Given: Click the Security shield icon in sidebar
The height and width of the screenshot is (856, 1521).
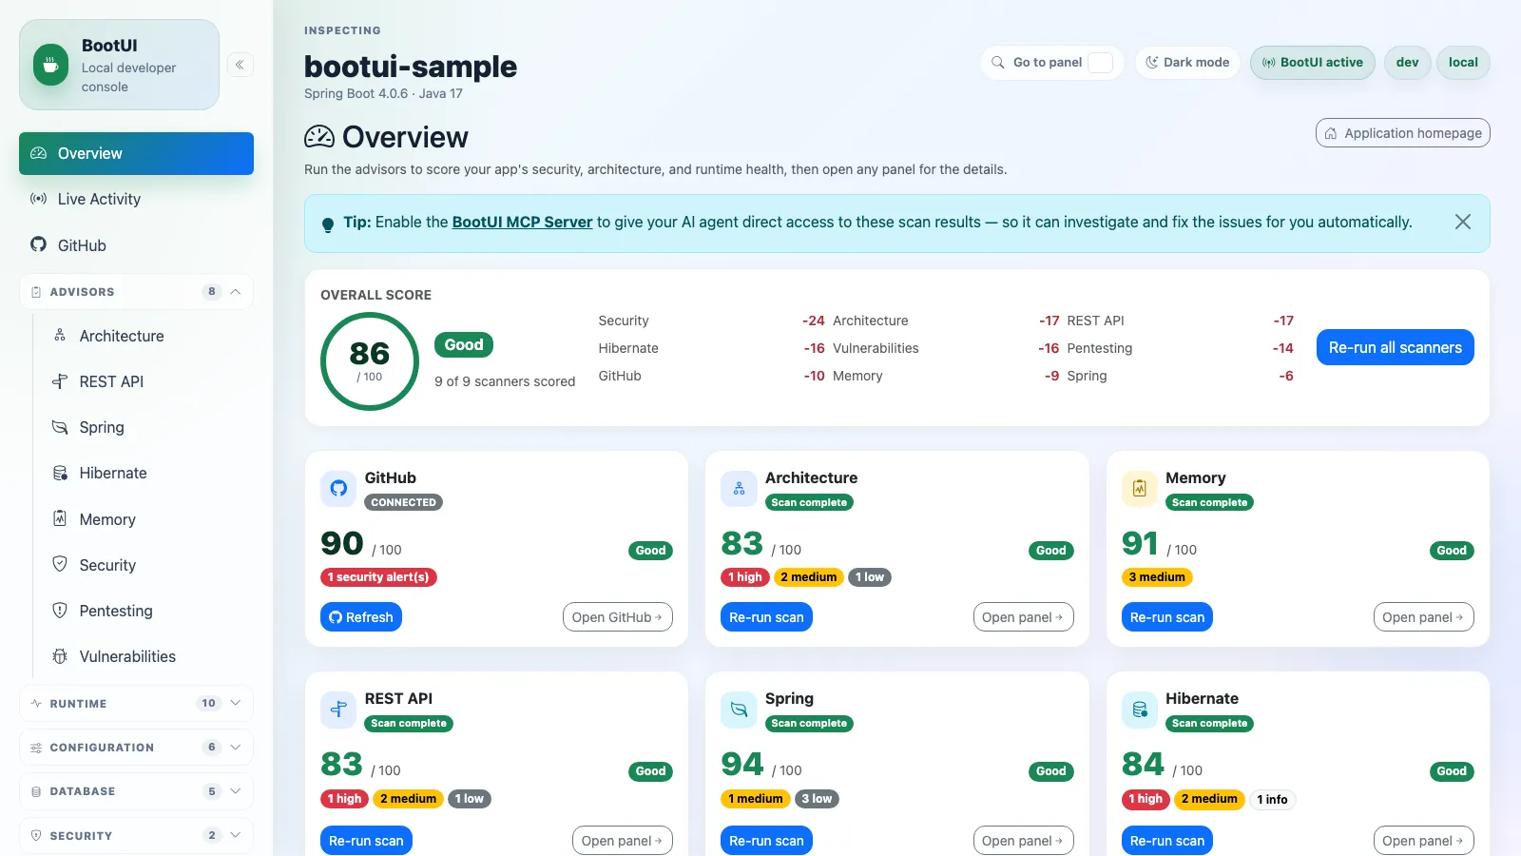Looking at the screenshot, I should 60,564.
